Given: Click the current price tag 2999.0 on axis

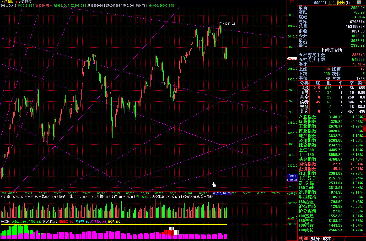Looking at the screenshot, I should tap(292, 59).
